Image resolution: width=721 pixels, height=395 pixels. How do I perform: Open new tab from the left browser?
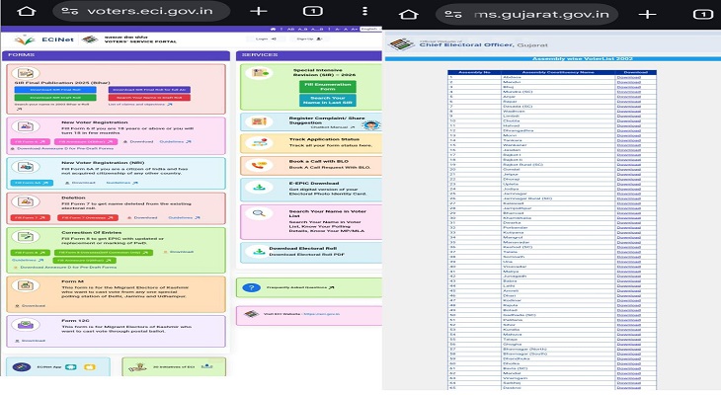258,11
